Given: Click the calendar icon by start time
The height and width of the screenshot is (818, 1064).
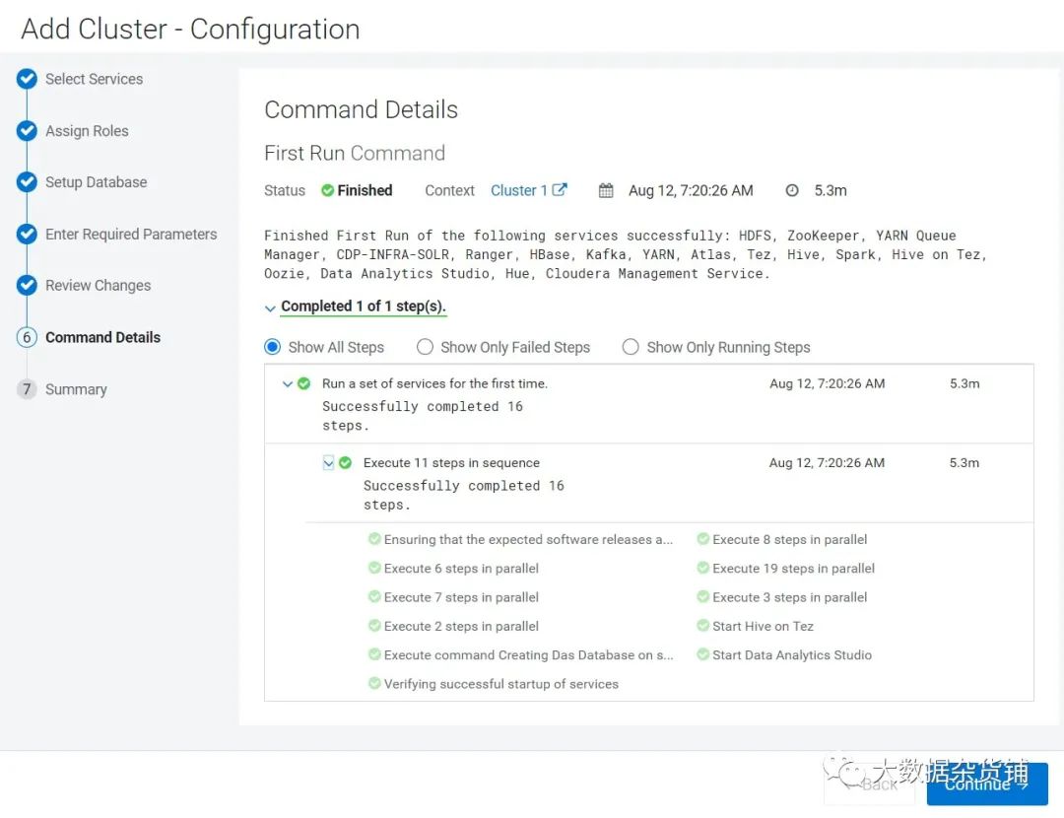Looking at the screenshot, I should coord(606,191).
